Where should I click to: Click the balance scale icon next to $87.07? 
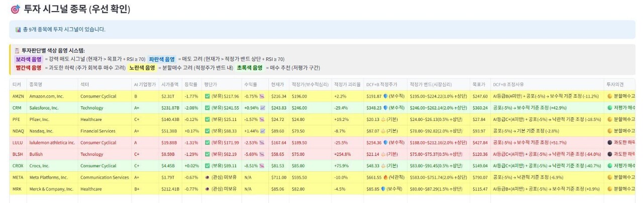(384, 131)
